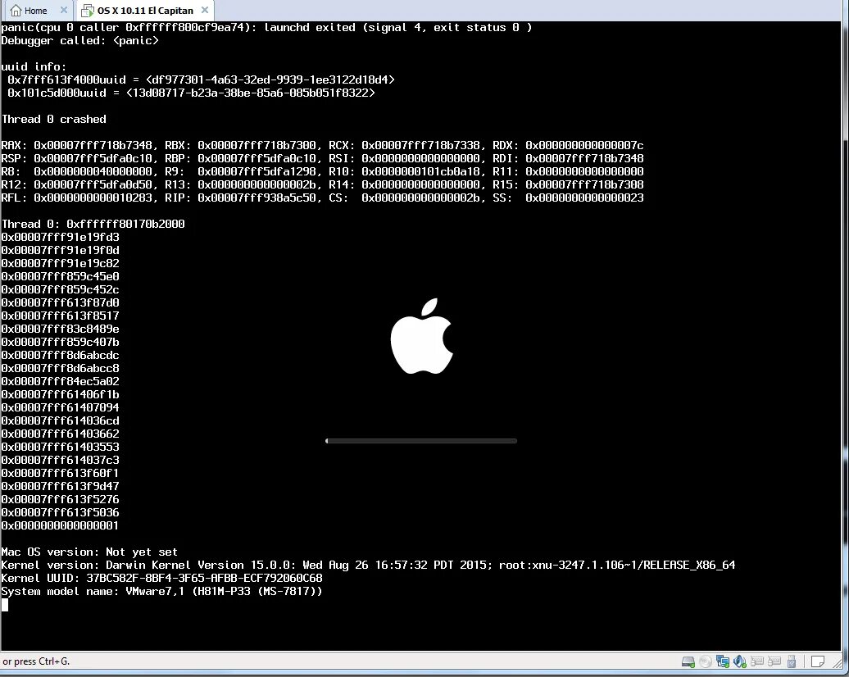Click the RFL register value line
849x677 pixels.
(x=322, y=198)
